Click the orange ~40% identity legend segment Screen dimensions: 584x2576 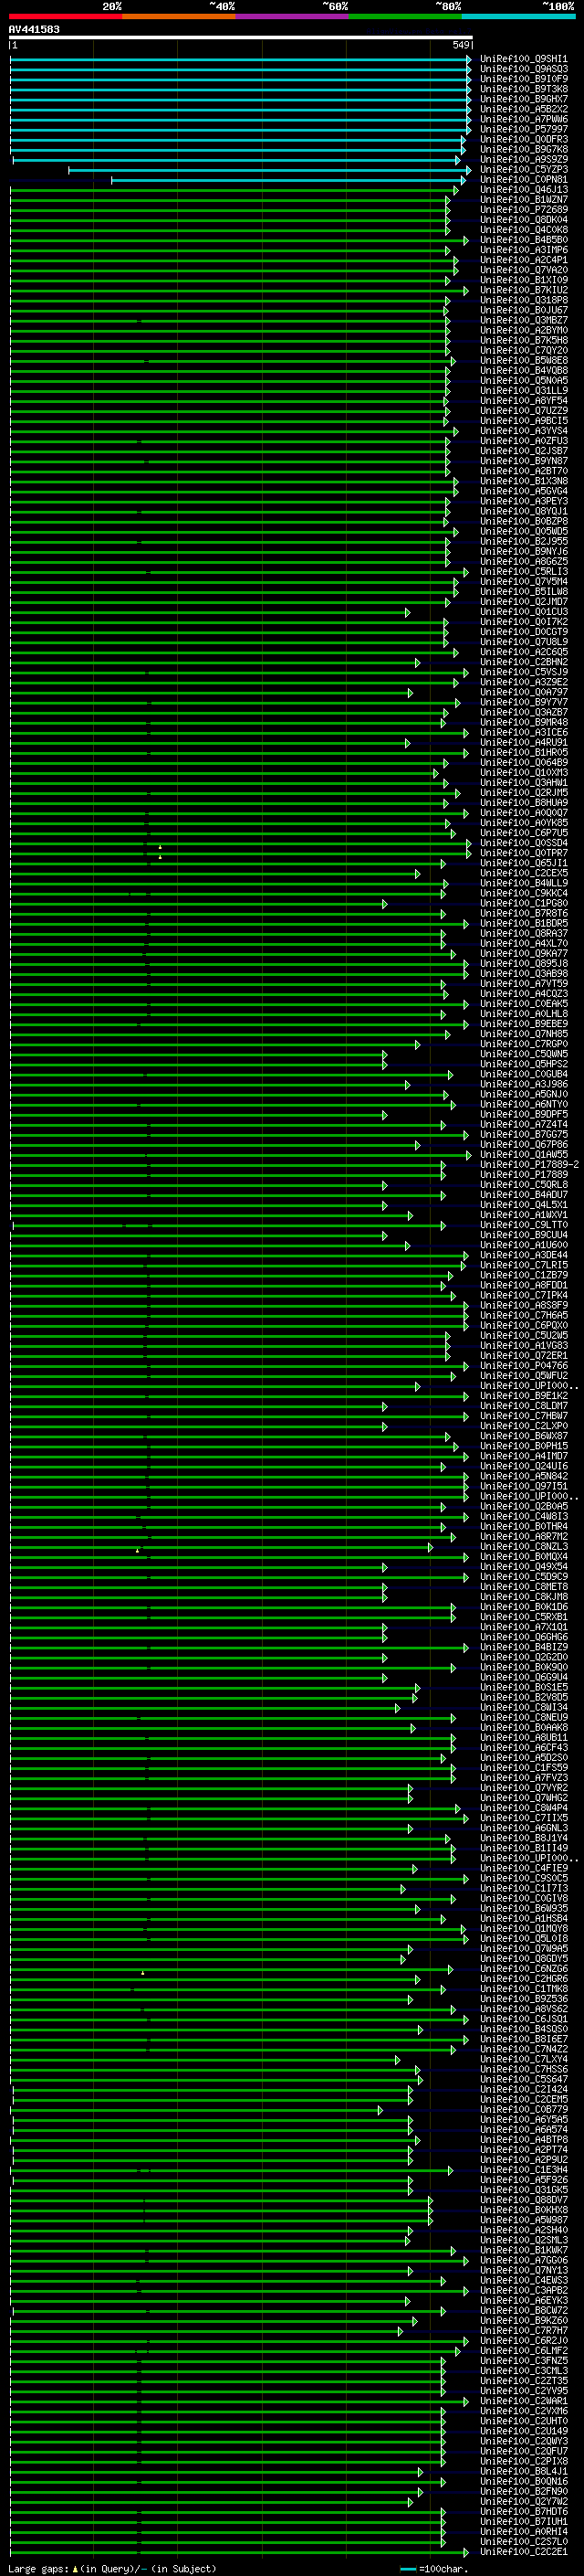pos(179,16)
